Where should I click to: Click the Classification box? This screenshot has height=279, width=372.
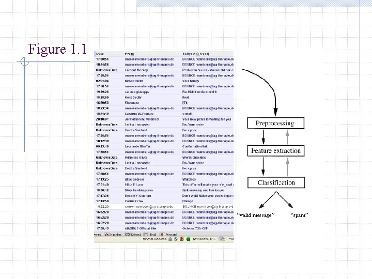click(x=276, y=183)
